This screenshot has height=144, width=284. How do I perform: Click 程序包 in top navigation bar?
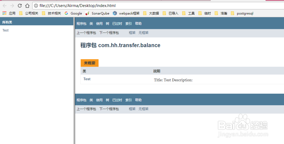click(81, 24)
